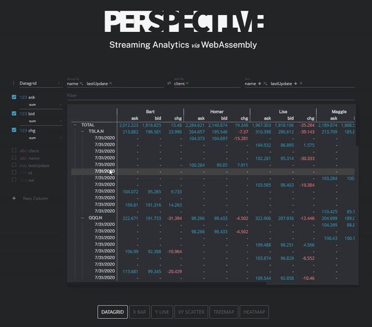Enable the id column checkbox
This screenshot has height=327, width=372.
tap(14, 173)
